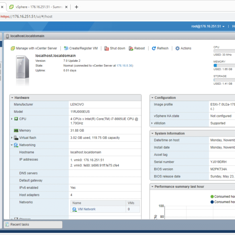Click the CPU chip icon in Hardware

coord(16,119)
